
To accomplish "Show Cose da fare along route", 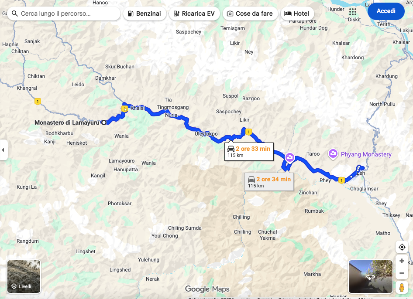I will click(x=250, y=14).
